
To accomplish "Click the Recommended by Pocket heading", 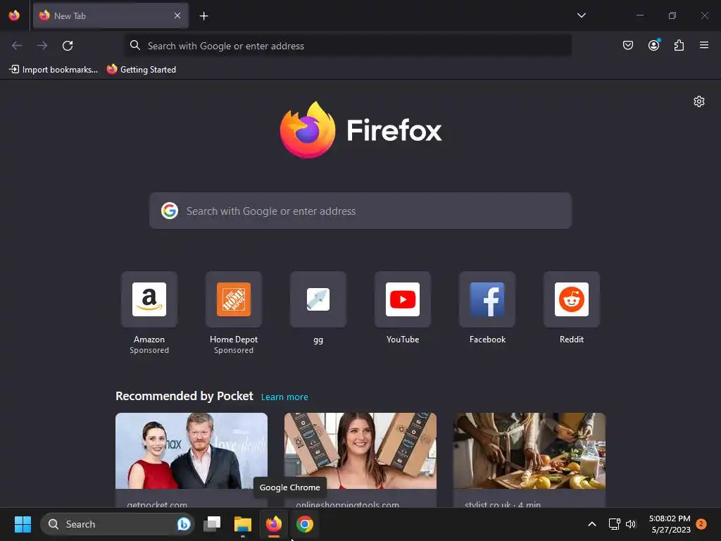I will point(184,396).
